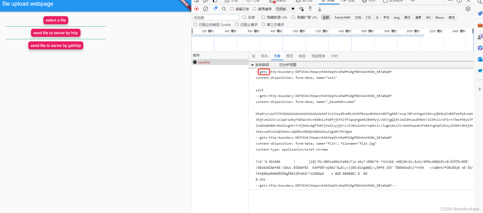483x213 pixels.
Task: Filter requests by WS
Action: [x=428, y=17]
